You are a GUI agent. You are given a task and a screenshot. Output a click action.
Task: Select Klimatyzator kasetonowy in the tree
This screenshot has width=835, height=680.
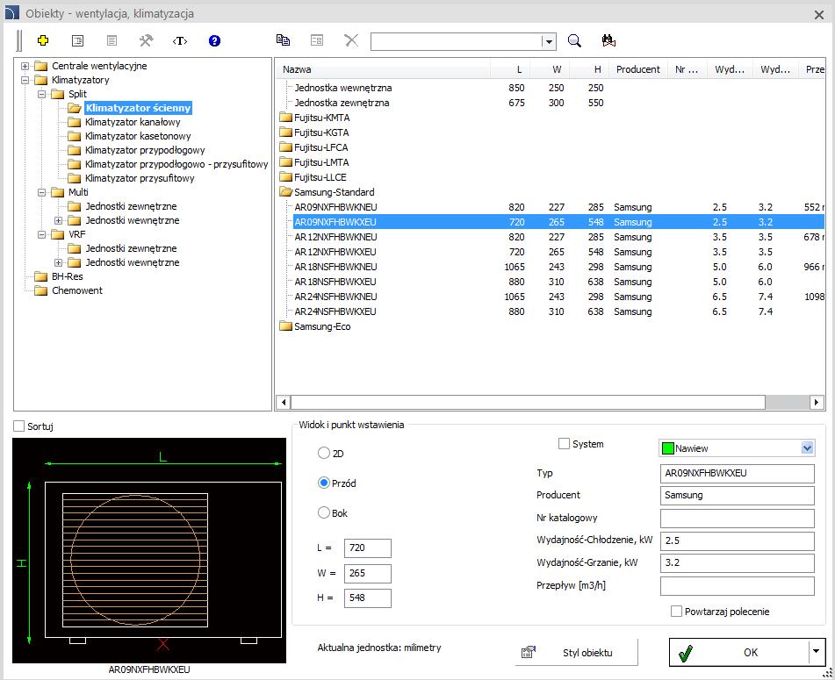[x=137, y=136]
